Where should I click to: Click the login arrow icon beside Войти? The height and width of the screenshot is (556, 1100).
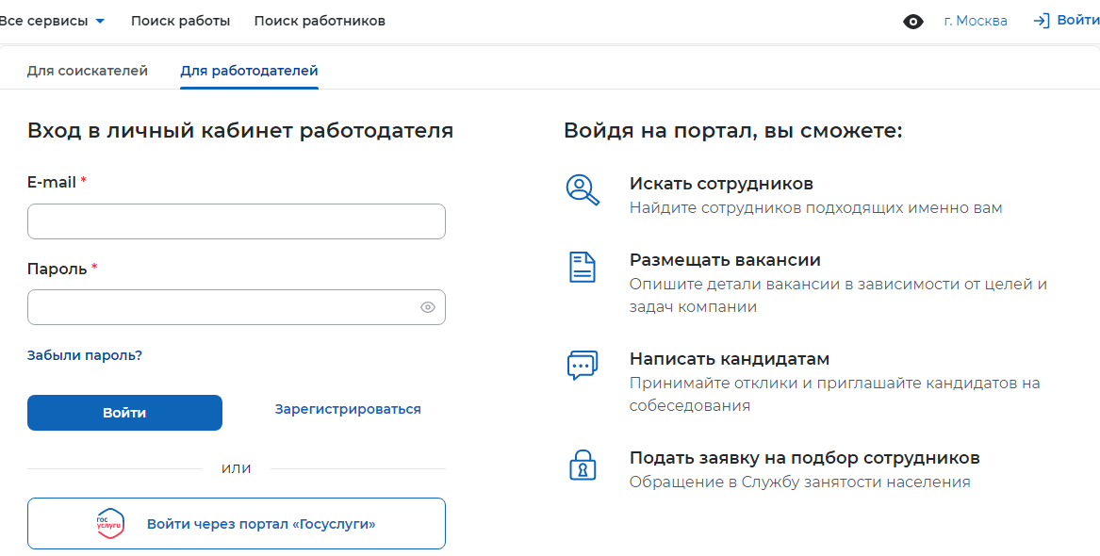1042,21
